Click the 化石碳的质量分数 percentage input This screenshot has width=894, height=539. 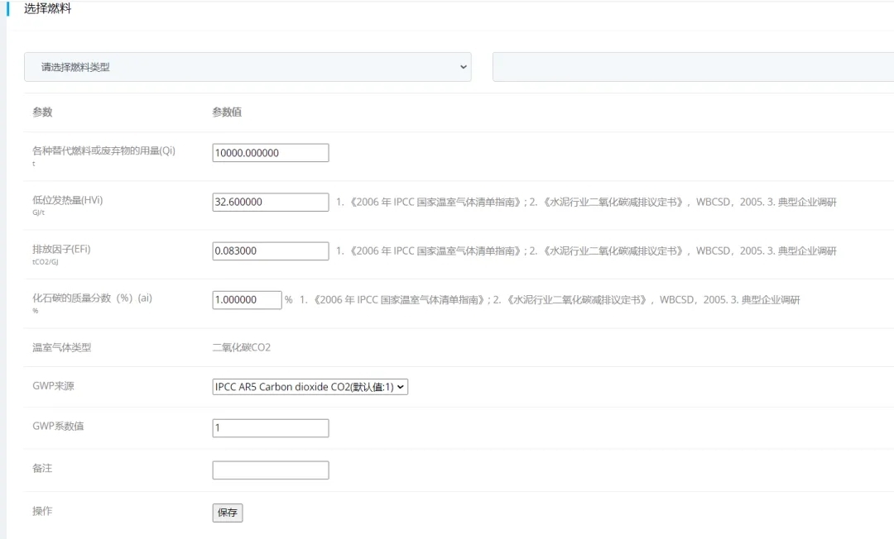247,299
